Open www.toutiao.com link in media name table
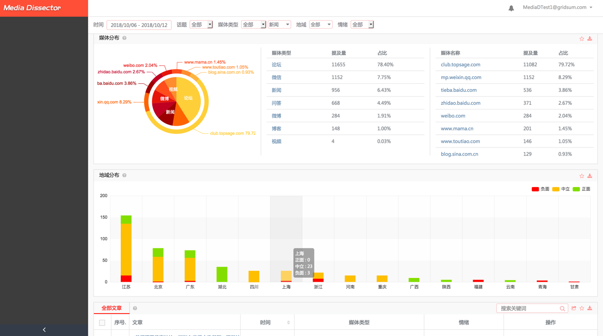This screenshot has width=603, height=336. point(460,142)
